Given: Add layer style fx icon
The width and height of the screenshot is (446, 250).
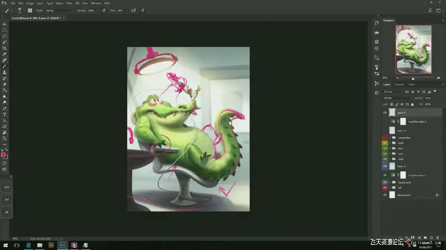Looking at the screenshot, I should [x=407, y=237].
